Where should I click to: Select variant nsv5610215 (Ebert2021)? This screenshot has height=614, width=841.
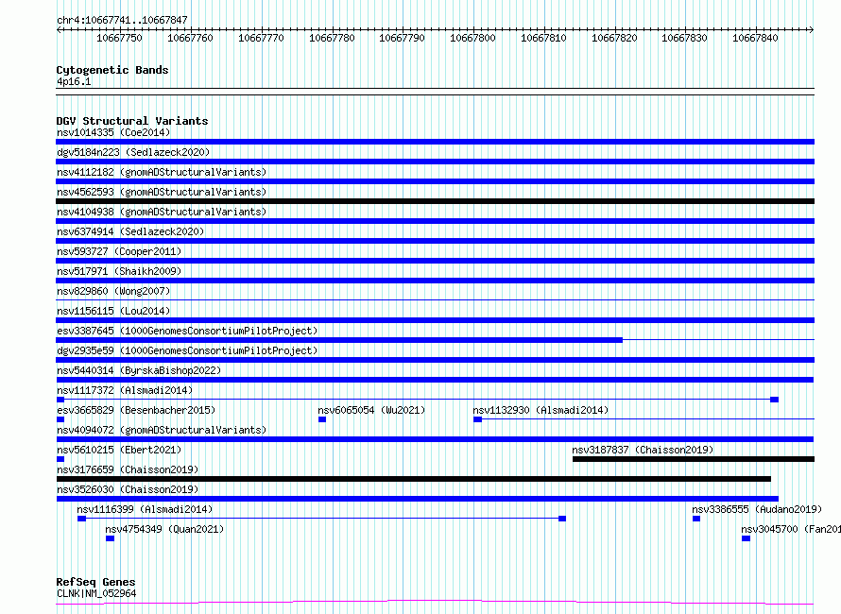click(119, 450)
